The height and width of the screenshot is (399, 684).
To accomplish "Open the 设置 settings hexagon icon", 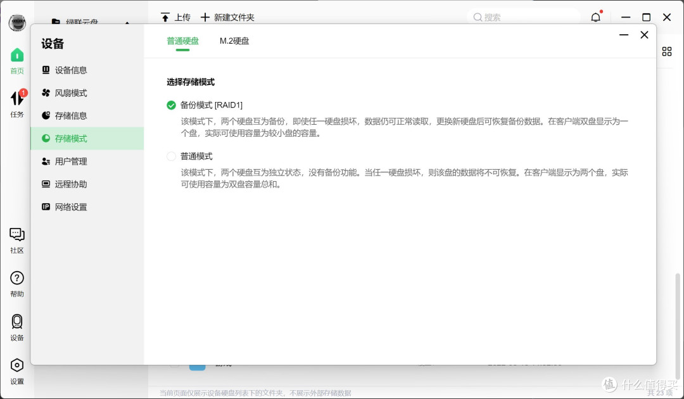I will pos(17,371).
